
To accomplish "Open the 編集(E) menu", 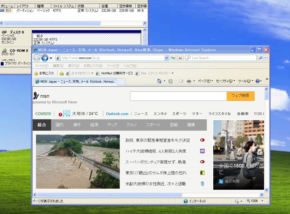I will (58, 66).
